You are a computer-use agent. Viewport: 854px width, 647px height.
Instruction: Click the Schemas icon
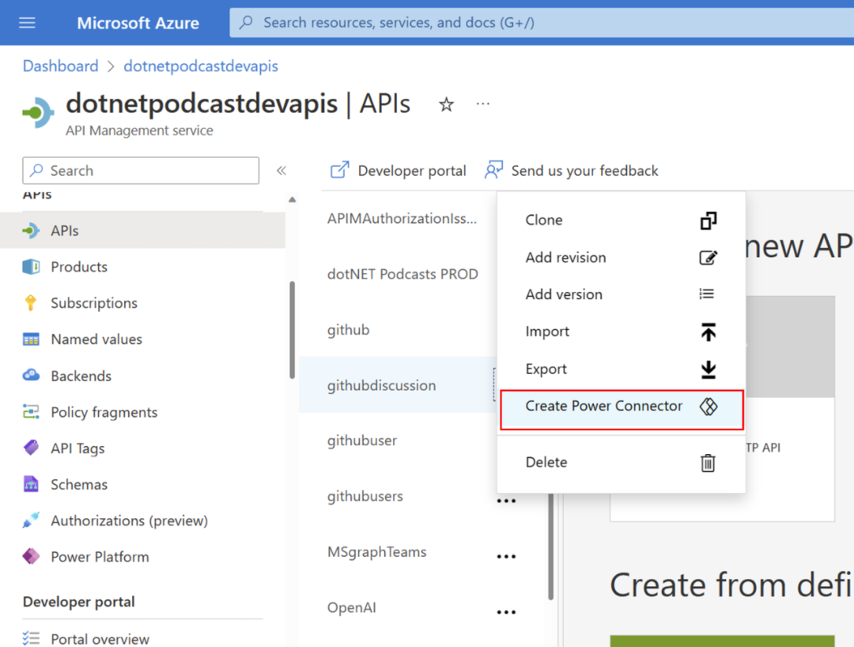tap(31, 484)
